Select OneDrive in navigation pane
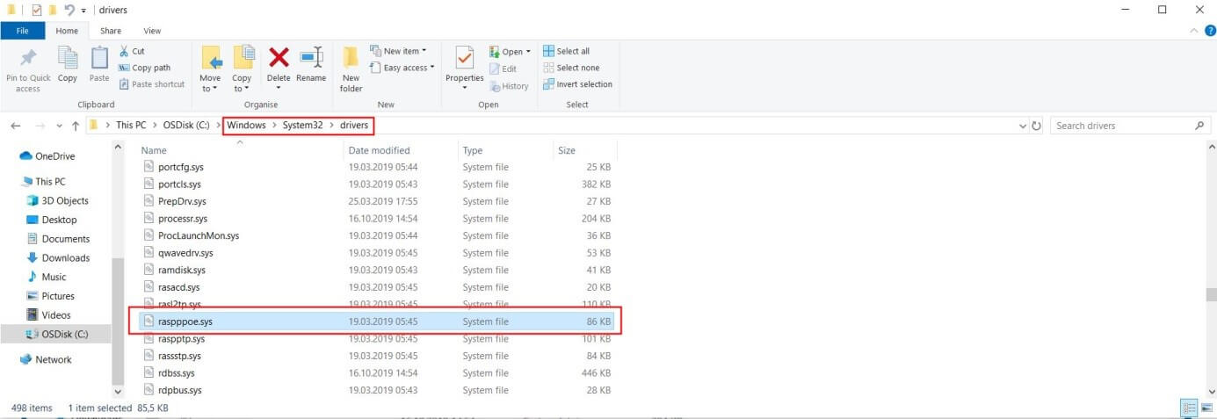 point(54,156)
